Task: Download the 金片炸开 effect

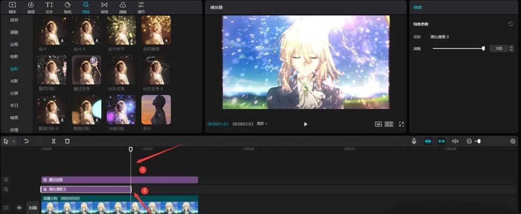Action: 131,41
